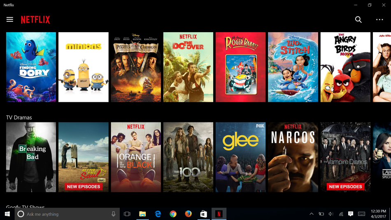The height and width of the screenshot is (220, 391).
Task: Click the Cortana microphone icon
Action: (114, 214)
